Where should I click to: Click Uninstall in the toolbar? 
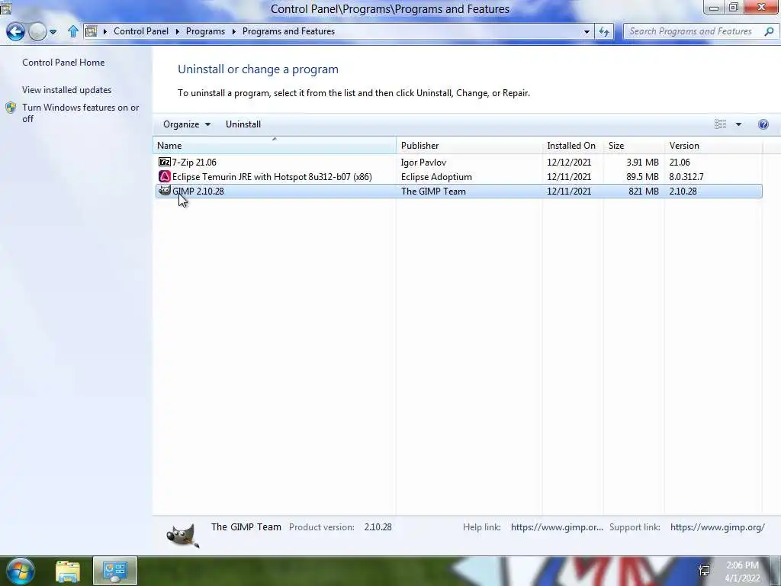pyautogui.click(x=243, y=124)
